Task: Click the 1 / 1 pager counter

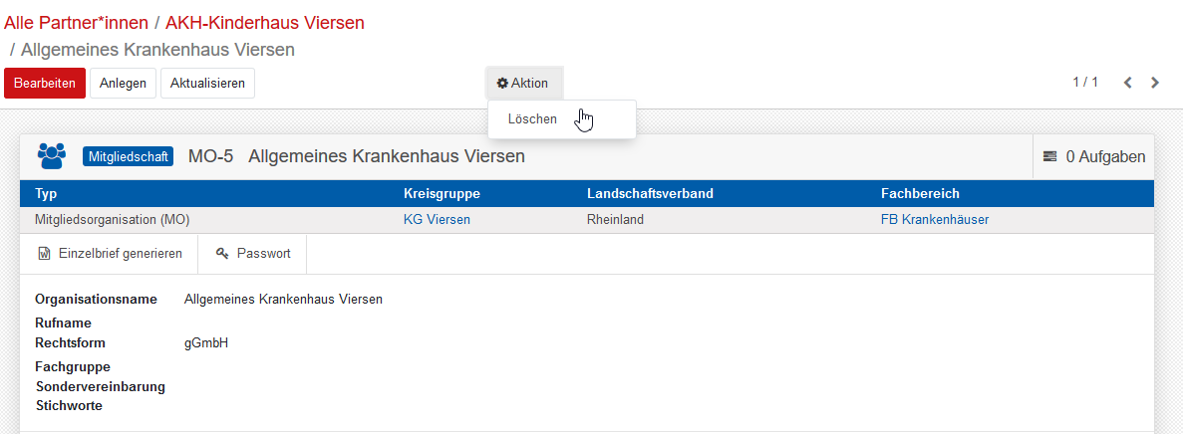Action: tap(1085, 82)
